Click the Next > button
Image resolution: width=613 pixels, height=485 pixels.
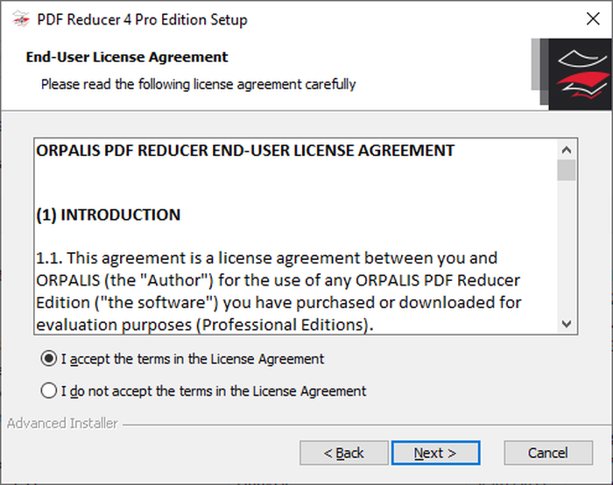(x=435, y=453)
